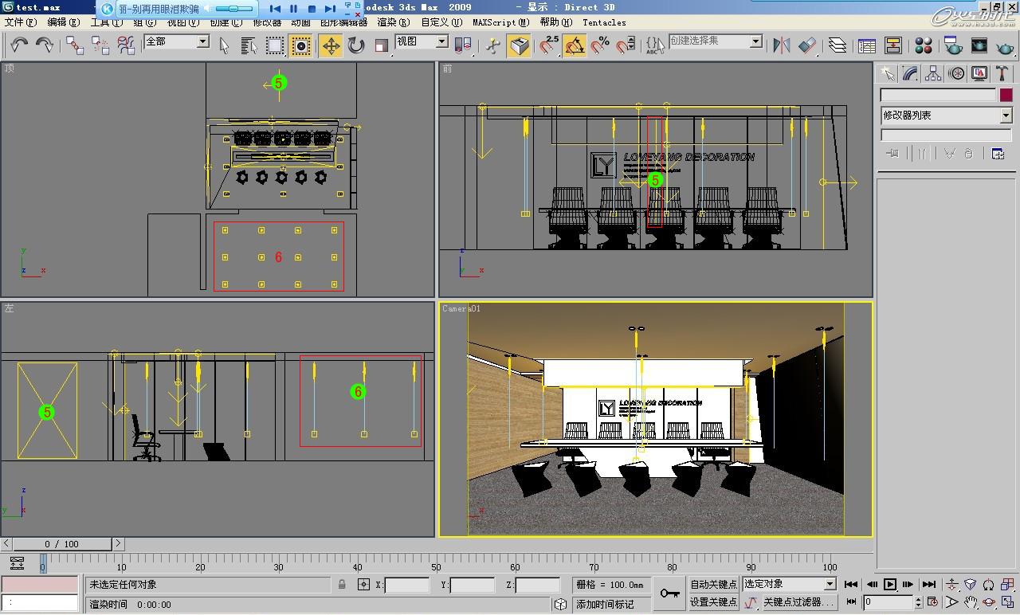The image size is (1020, 615).
Task: Click Edit Named Selection Sets icon
Action: [655, 45]
